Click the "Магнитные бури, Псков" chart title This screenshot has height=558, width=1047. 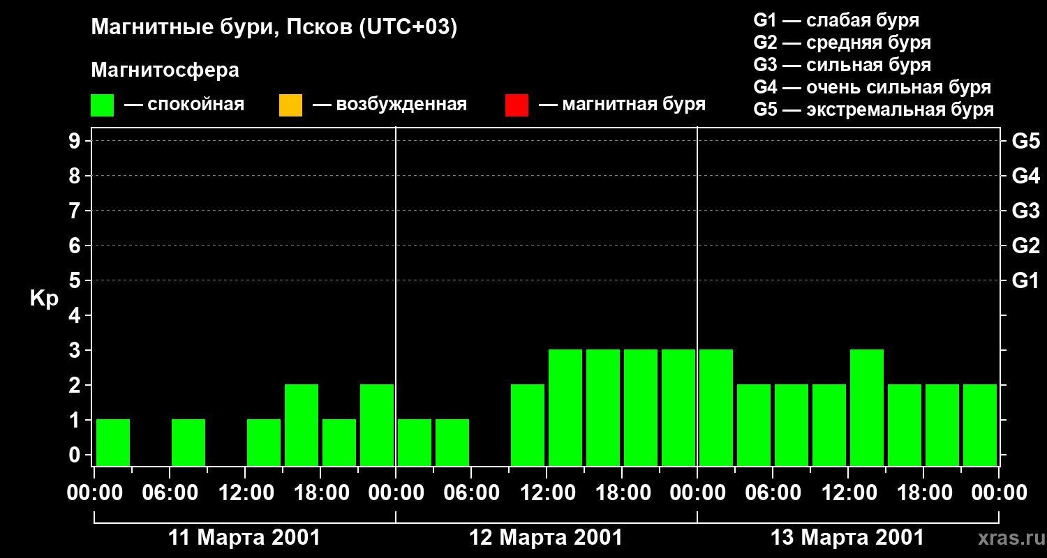(274, 28)
